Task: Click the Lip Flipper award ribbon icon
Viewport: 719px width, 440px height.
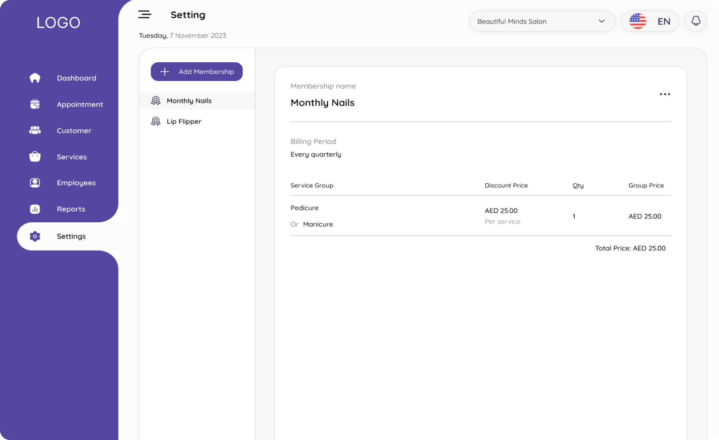Action: [156, 121]
